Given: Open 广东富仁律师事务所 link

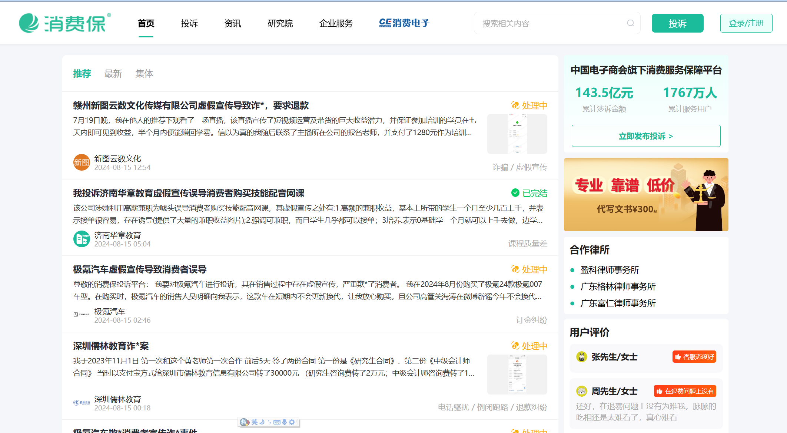Looking at the screenshot, I should coord(618,303).
